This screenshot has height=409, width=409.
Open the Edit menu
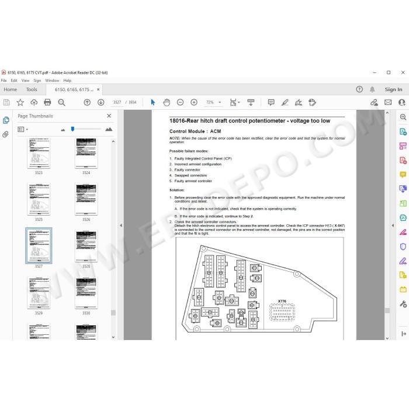[14, 81]
